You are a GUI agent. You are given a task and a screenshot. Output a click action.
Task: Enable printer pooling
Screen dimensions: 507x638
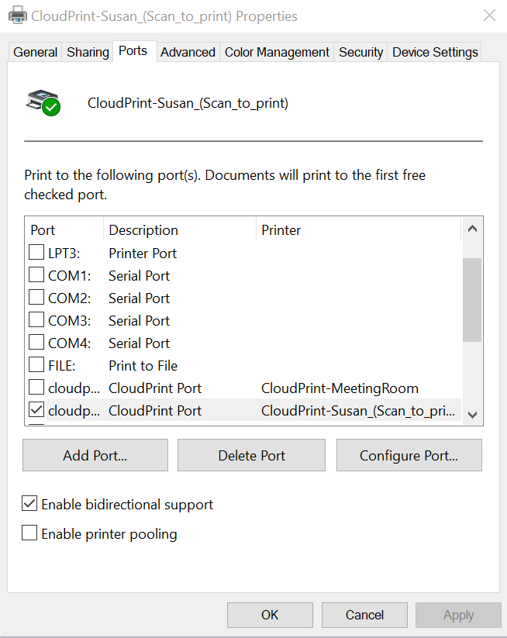pyautogui.click(x=29, y=533)
